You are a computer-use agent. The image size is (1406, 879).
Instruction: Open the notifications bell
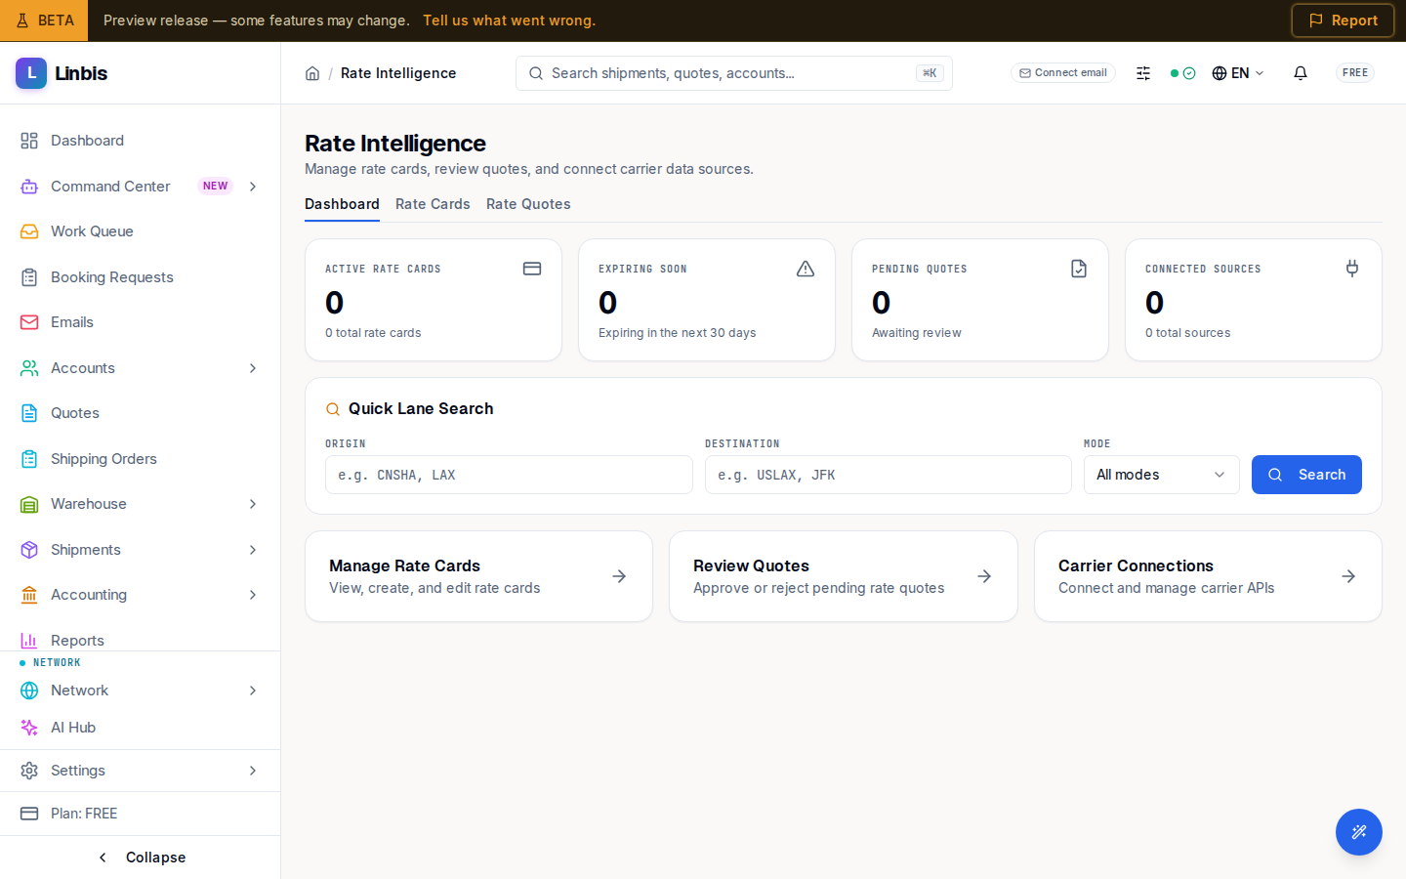[1301, 73]
